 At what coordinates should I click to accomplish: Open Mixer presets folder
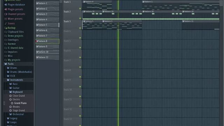15,19
